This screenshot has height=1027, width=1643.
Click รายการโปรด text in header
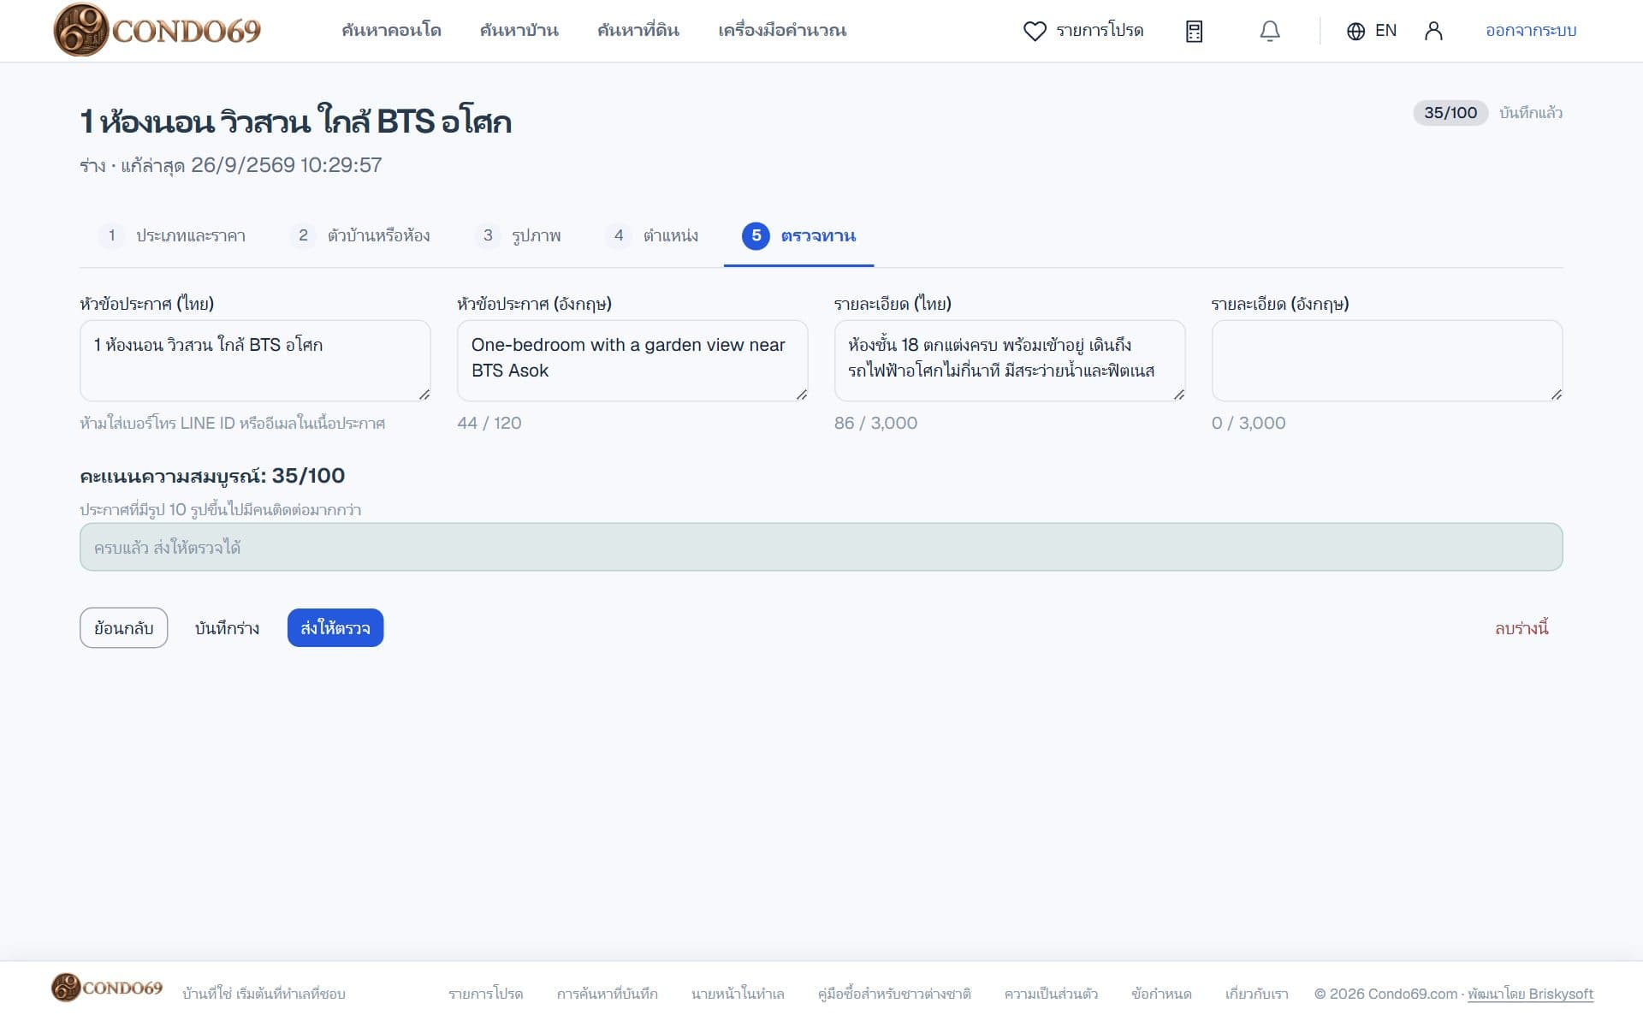click(x=1100, y=31)
